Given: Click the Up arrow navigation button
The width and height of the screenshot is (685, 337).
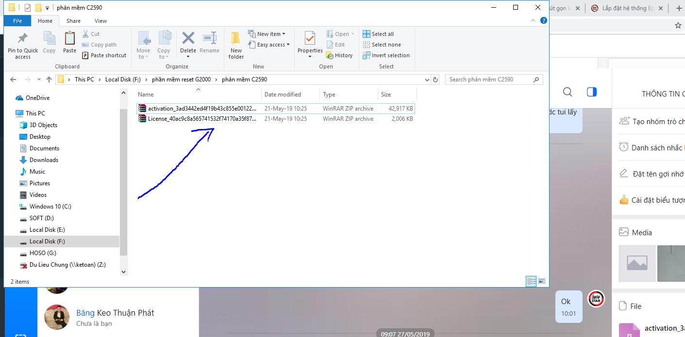Looking at the screenshot, I should point(49,80).
